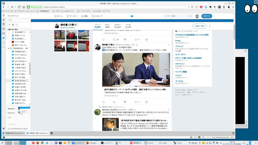Open the Bookmarks panel icon in sidebar
Screen dimensions: 258x145
pos(4,15)
